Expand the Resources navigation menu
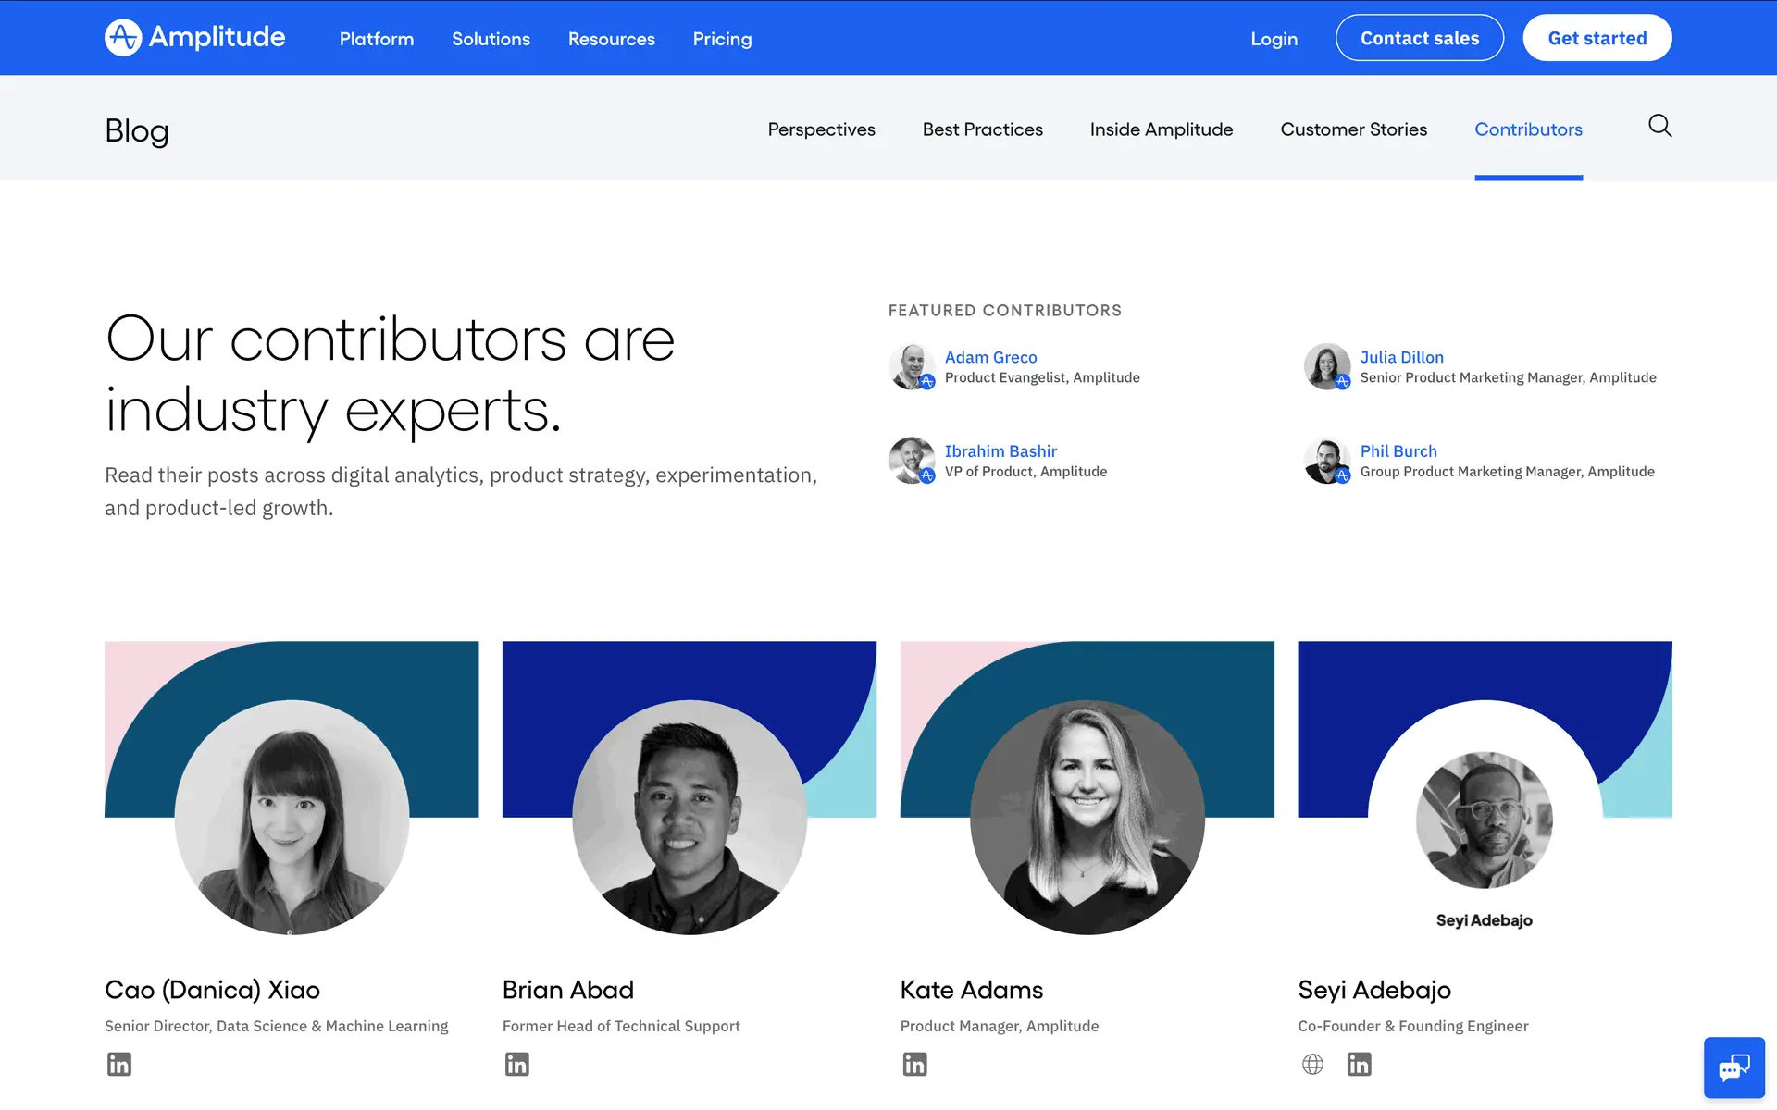This screenshot has height=1110, width=1777. (611, 39)
